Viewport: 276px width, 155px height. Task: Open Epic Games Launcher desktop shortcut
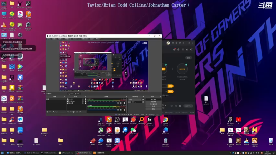click(x=230, y=122)
